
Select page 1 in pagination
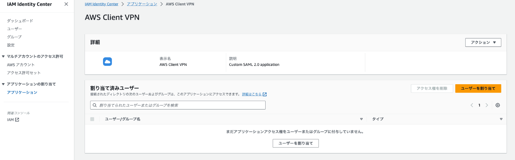(x=479, y=105)
